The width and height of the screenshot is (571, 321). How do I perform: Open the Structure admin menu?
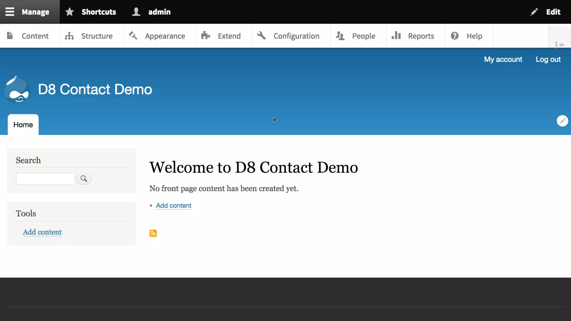click(91, 36)
